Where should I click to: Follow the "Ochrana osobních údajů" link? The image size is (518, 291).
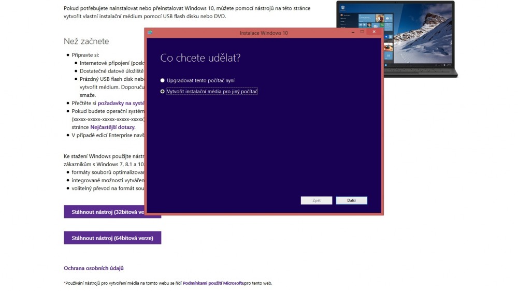point(93,268)
